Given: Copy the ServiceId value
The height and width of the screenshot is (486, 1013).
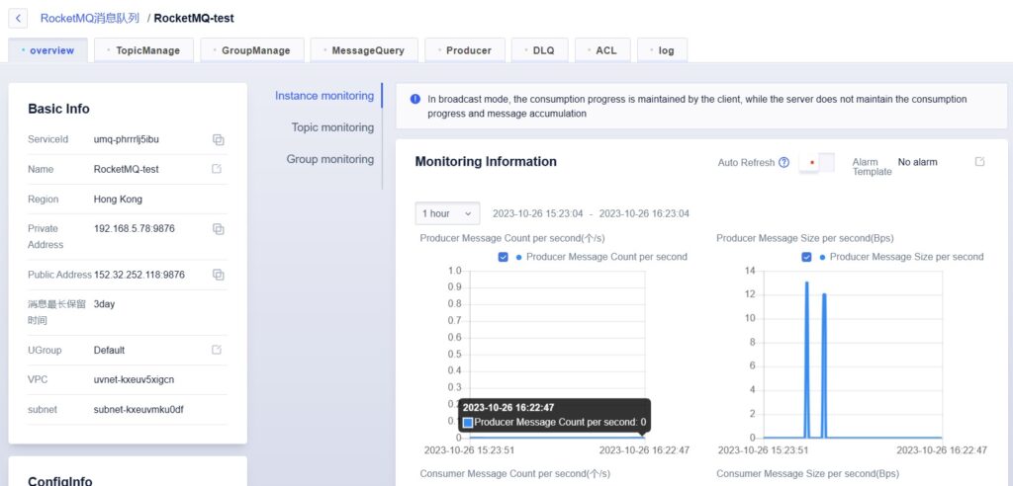Looking at the screenshot, I should [218, 139].
